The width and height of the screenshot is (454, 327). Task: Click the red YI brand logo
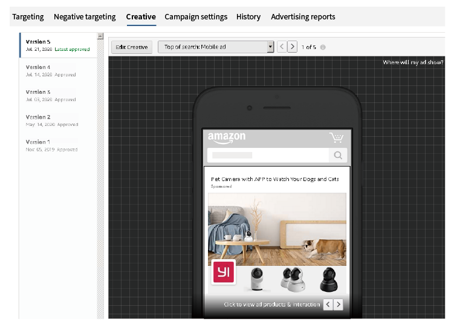click(224, 272)
